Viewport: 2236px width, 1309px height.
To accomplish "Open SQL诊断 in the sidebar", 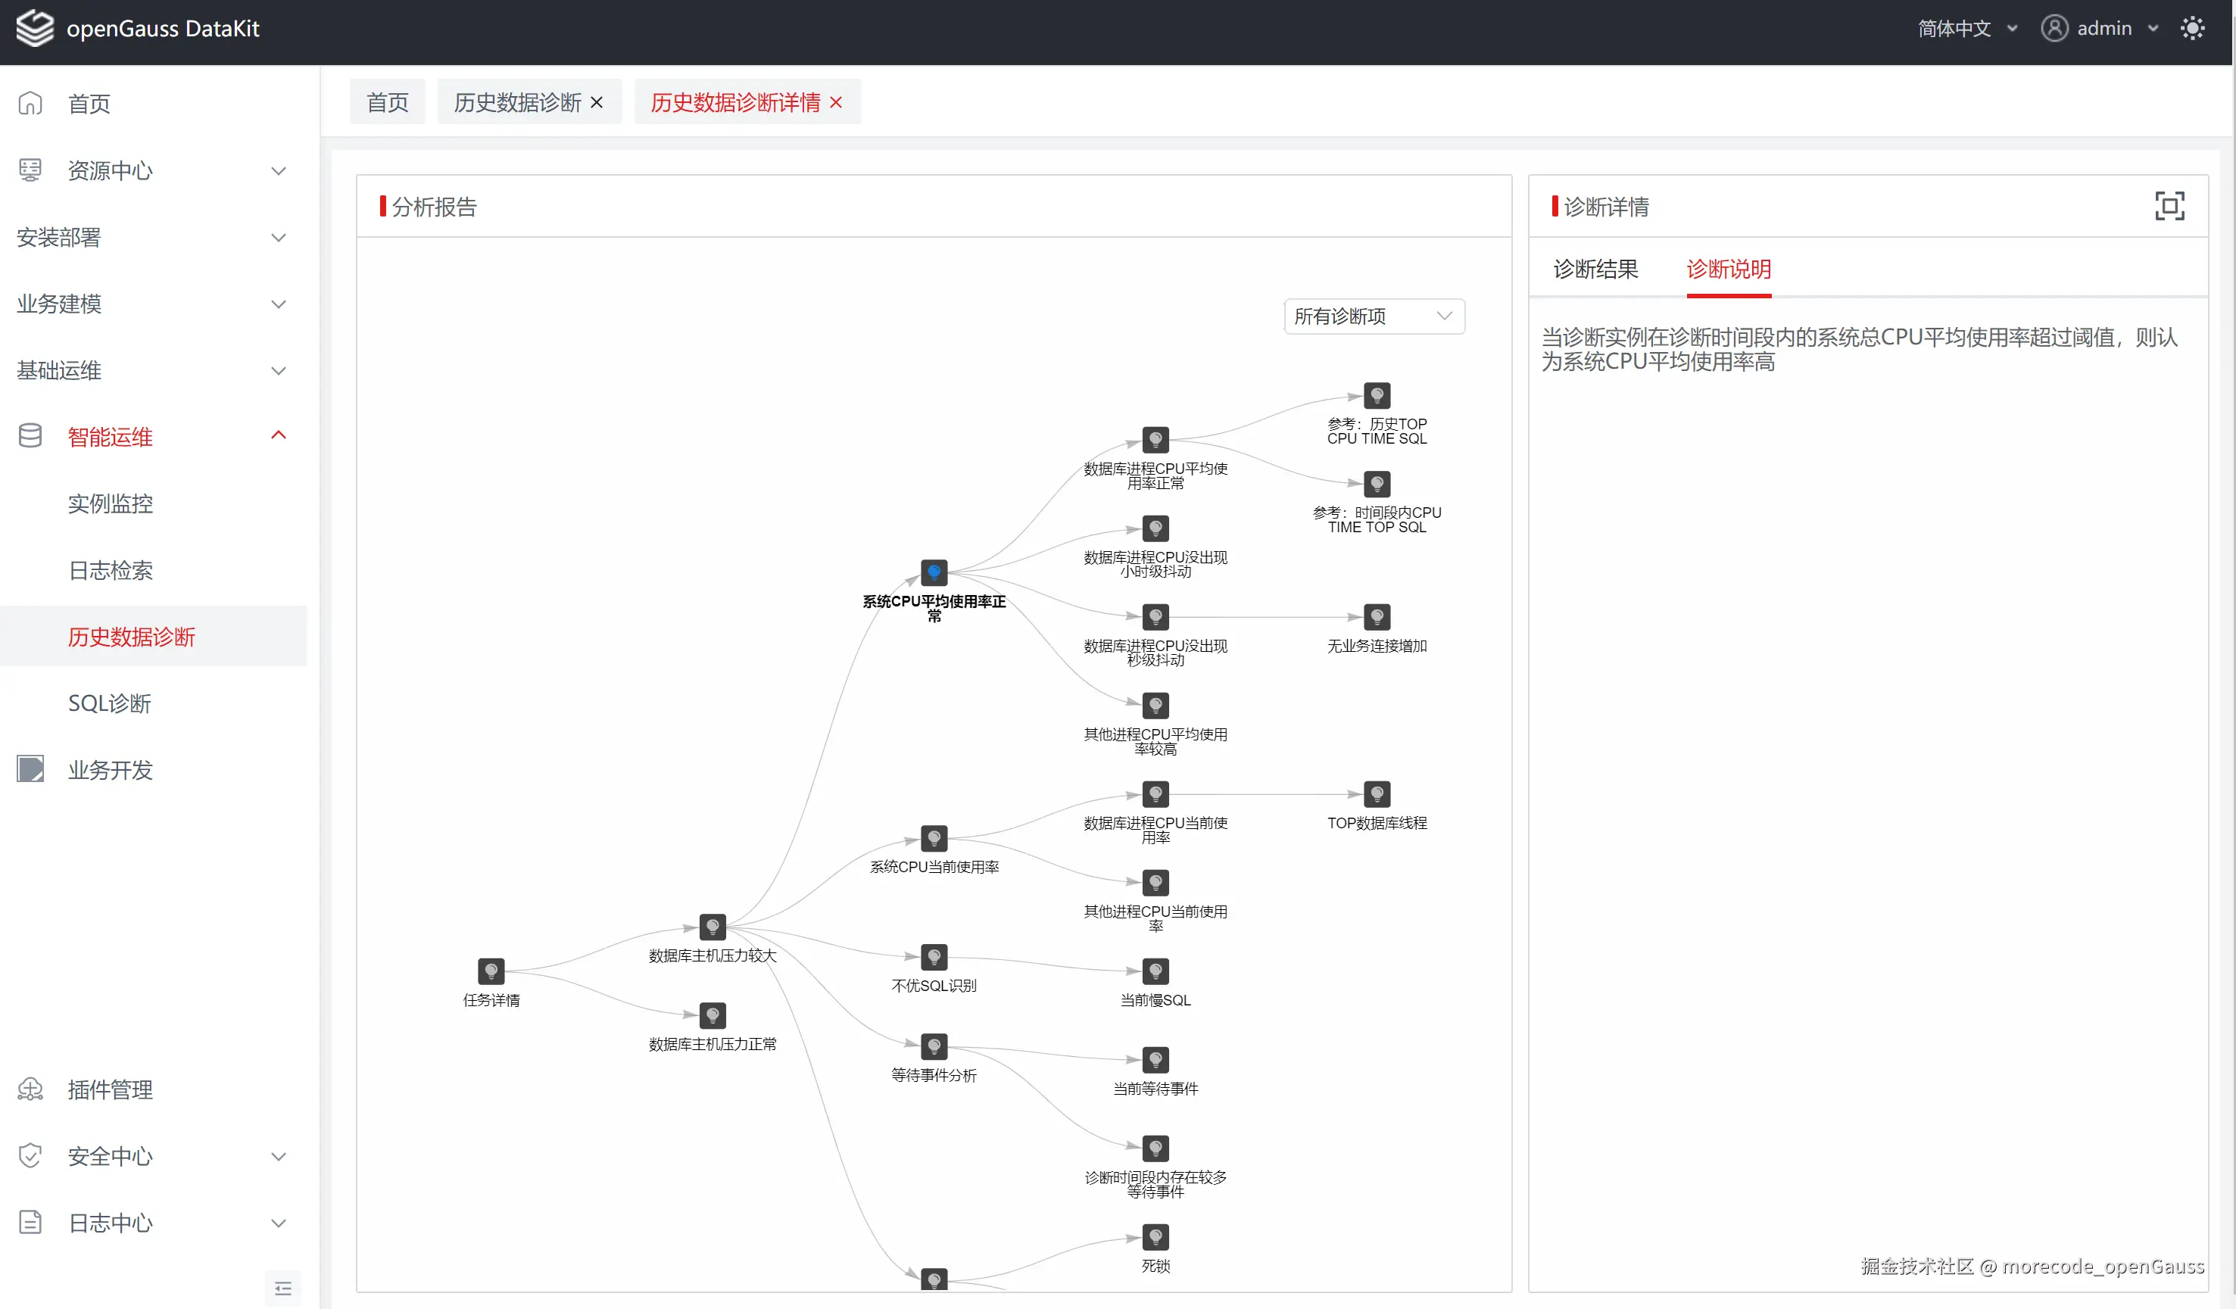I will tap(110, 703).
